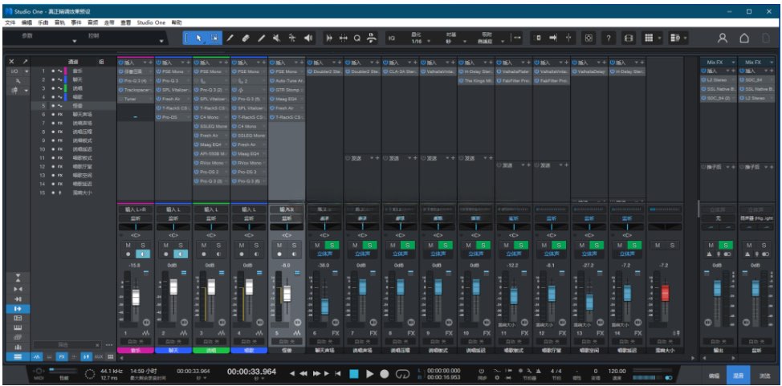The image size is (782, 386).
Task: Add insert with plus on channel 6
Action: 340,63
